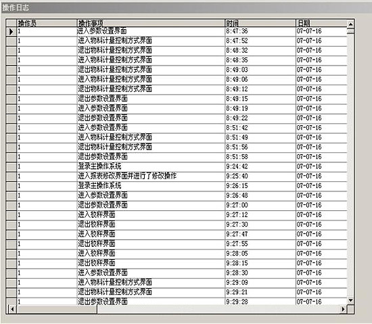
Task: Click the horizontal scrollbar left arrow
Action: coord(12,309)
